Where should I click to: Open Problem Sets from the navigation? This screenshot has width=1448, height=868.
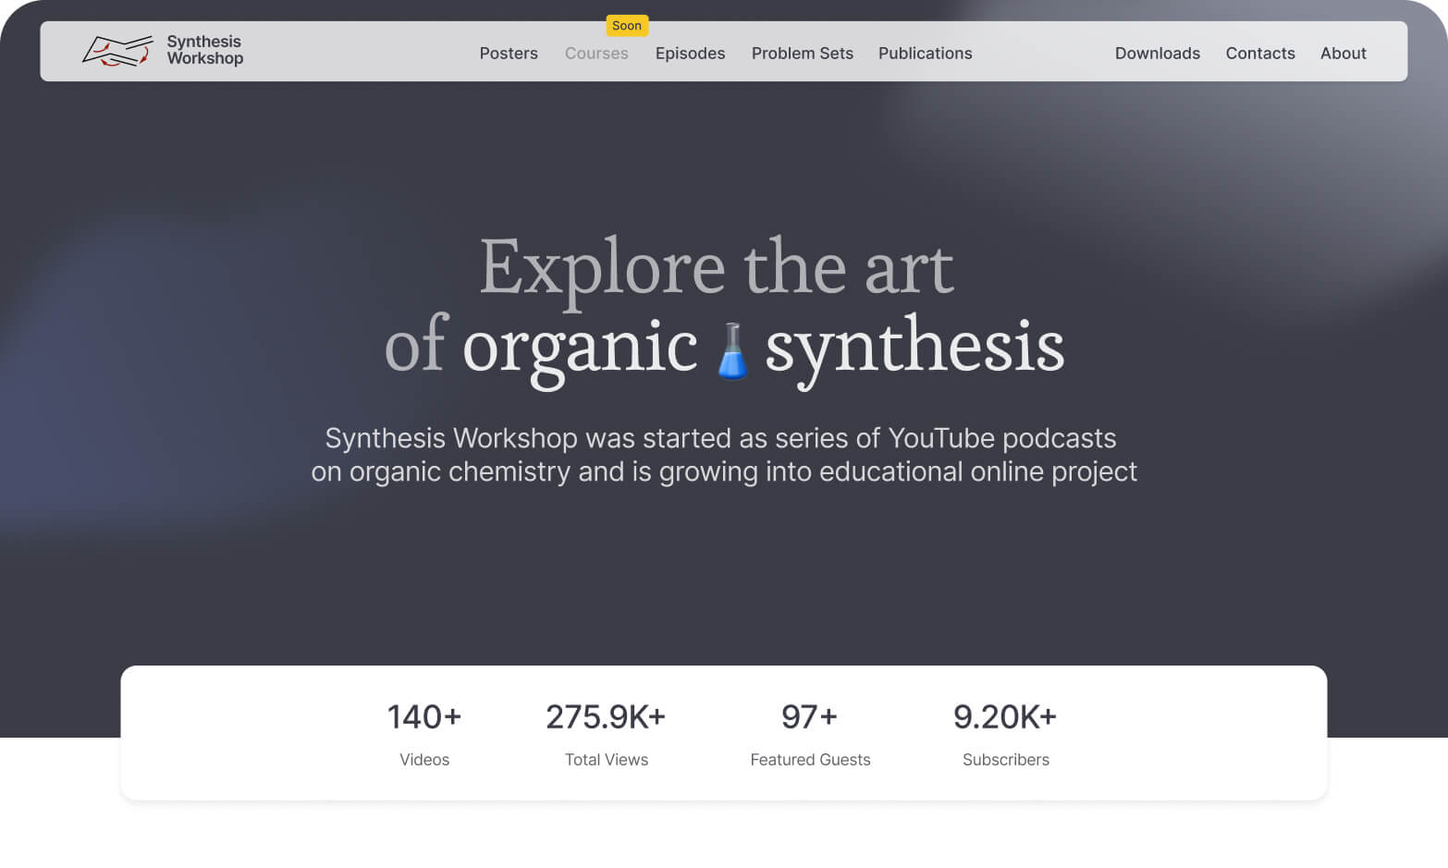tap(802, 54)
